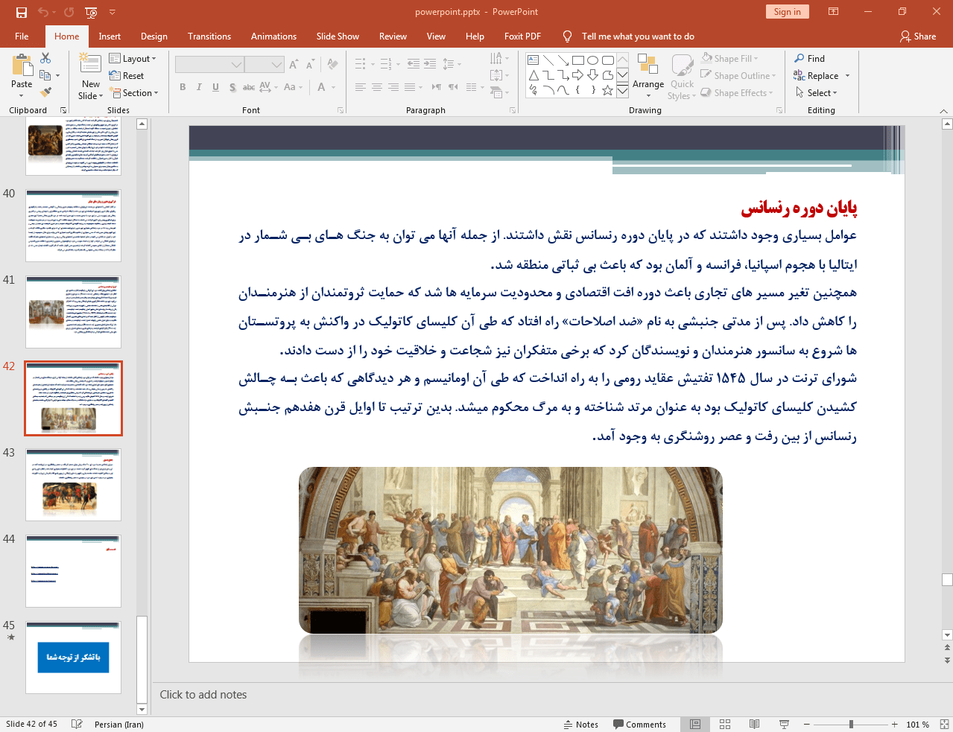
Task: Increase font size icon
Action: tap(294, 65)
